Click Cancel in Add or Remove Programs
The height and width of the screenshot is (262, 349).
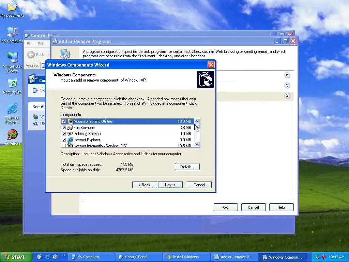click(253, 207)
